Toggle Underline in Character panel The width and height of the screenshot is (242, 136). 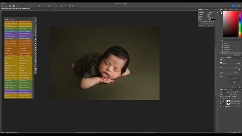coord(212,22)
